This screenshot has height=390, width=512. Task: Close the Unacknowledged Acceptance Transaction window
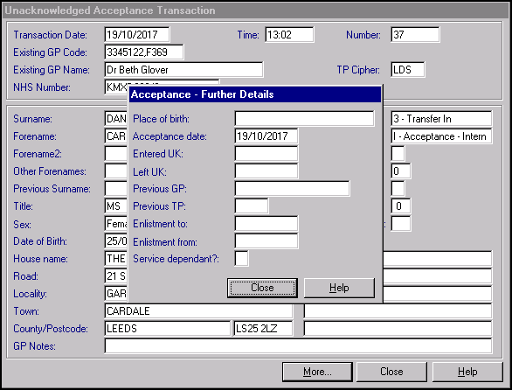[391, 372]
